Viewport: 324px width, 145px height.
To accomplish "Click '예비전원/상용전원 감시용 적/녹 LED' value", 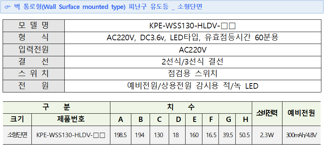I will click(193, 86).
